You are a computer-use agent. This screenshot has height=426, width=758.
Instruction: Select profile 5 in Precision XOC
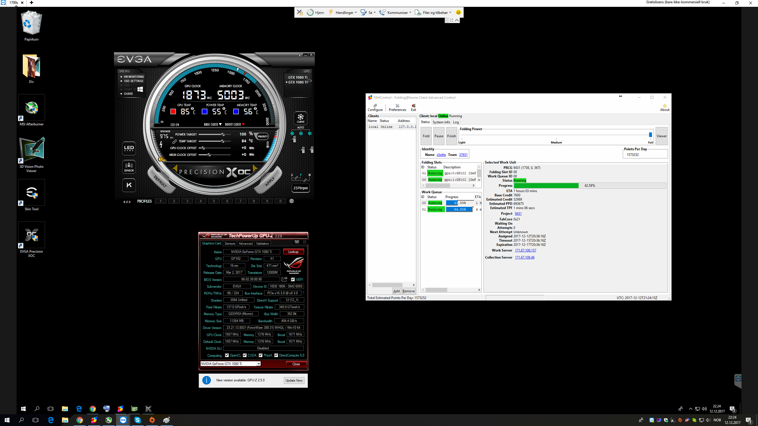pos(214,201)
